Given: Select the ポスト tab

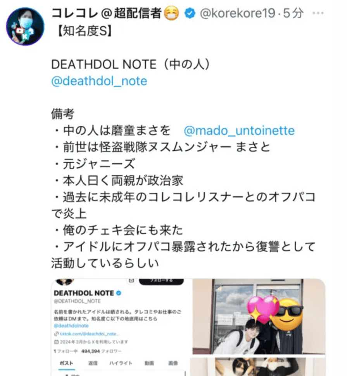Looking at the screenshot, I should [66, 363].
